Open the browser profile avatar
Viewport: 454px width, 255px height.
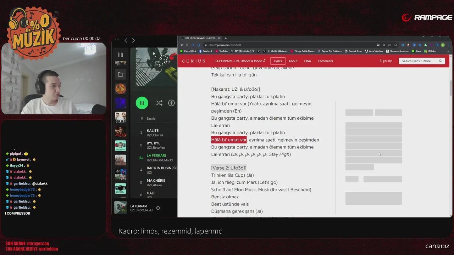pos(443,45)
